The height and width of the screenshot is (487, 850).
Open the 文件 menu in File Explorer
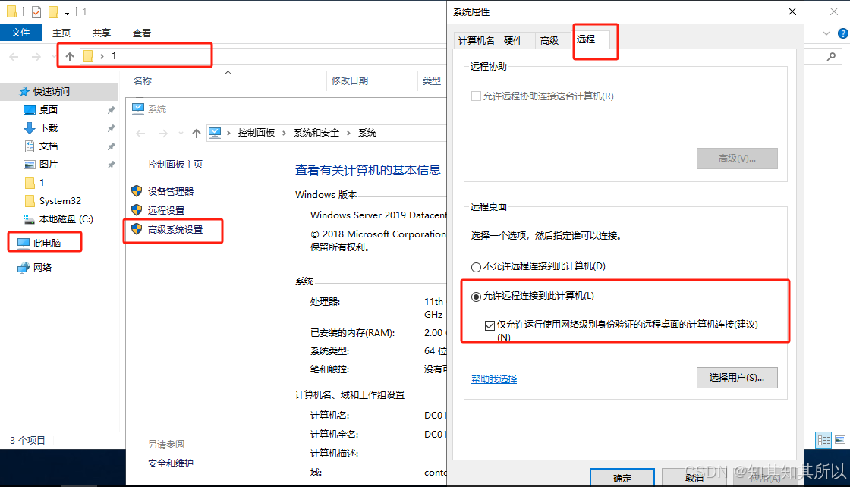coord(20,33)
